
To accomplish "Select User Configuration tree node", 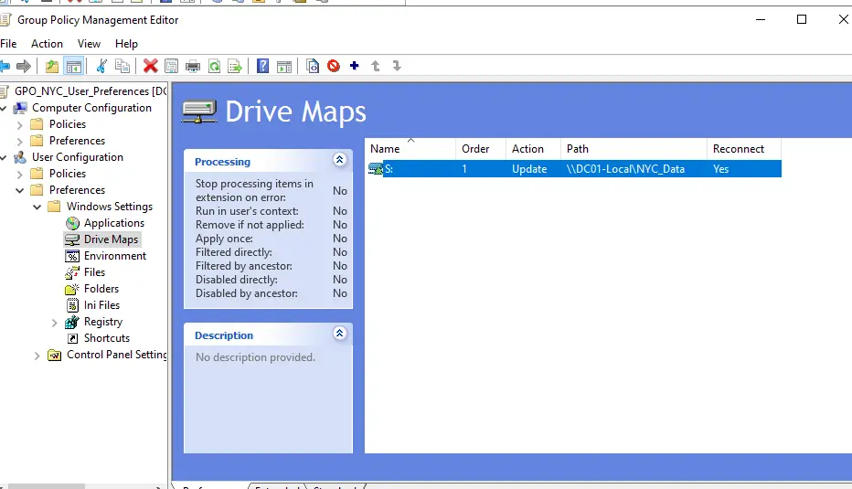I will (x=77, y=157).
